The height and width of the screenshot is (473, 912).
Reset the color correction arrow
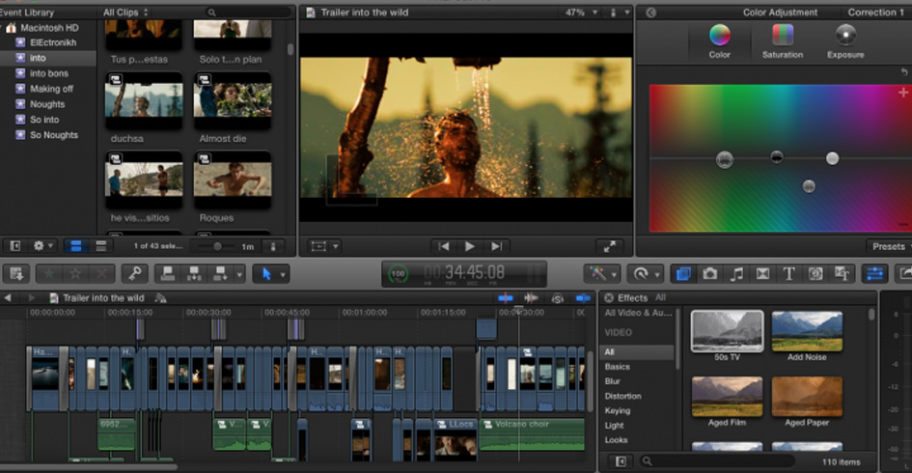(904, 72)
